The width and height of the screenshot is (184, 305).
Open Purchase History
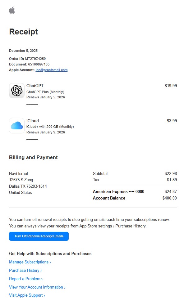click(24, 271)
